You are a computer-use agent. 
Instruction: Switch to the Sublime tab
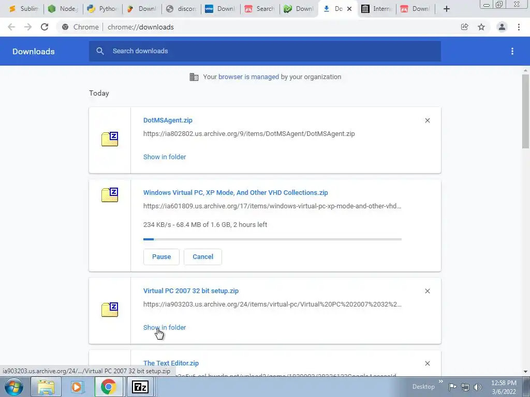tap(24, 9)
